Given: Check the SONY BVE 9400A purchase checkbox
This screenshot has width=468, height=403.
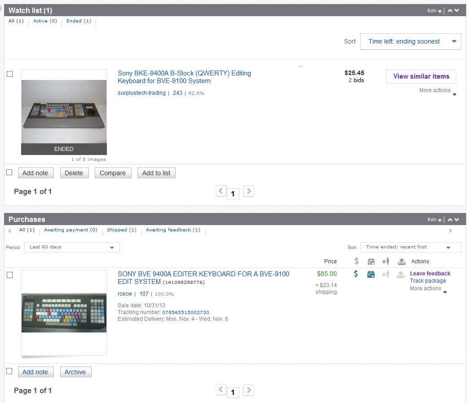Looking at the screenshot, I should pyautogui.click(x=9, y=275).
